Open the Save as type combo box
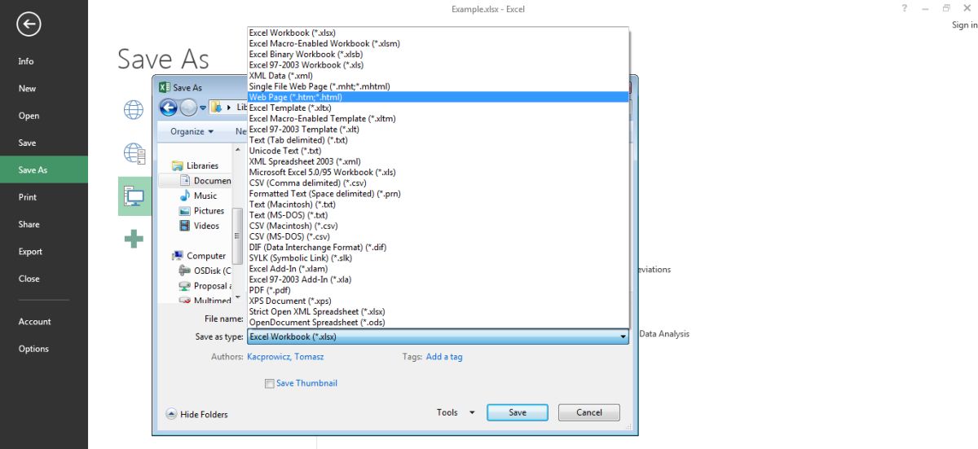Viewport: 978px width, 449px height. 438,337
